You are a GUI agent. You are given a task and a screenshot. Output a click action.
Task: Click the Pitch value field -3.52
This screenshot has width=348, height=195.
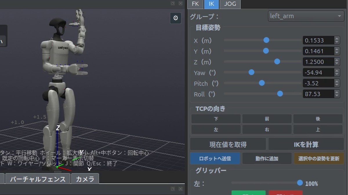(x=318, y=83)
